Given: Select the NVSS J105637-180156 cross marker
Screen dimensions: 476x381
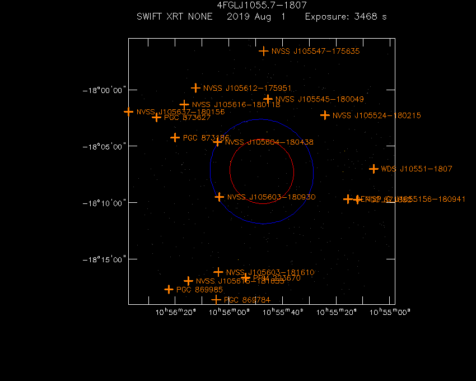Looking at the screenshot, I should point(128,112).
